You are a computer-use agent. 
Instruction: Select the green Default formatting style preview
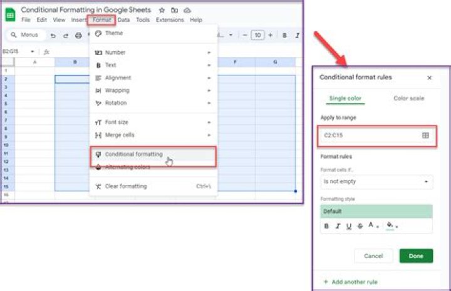click(376, 212)
